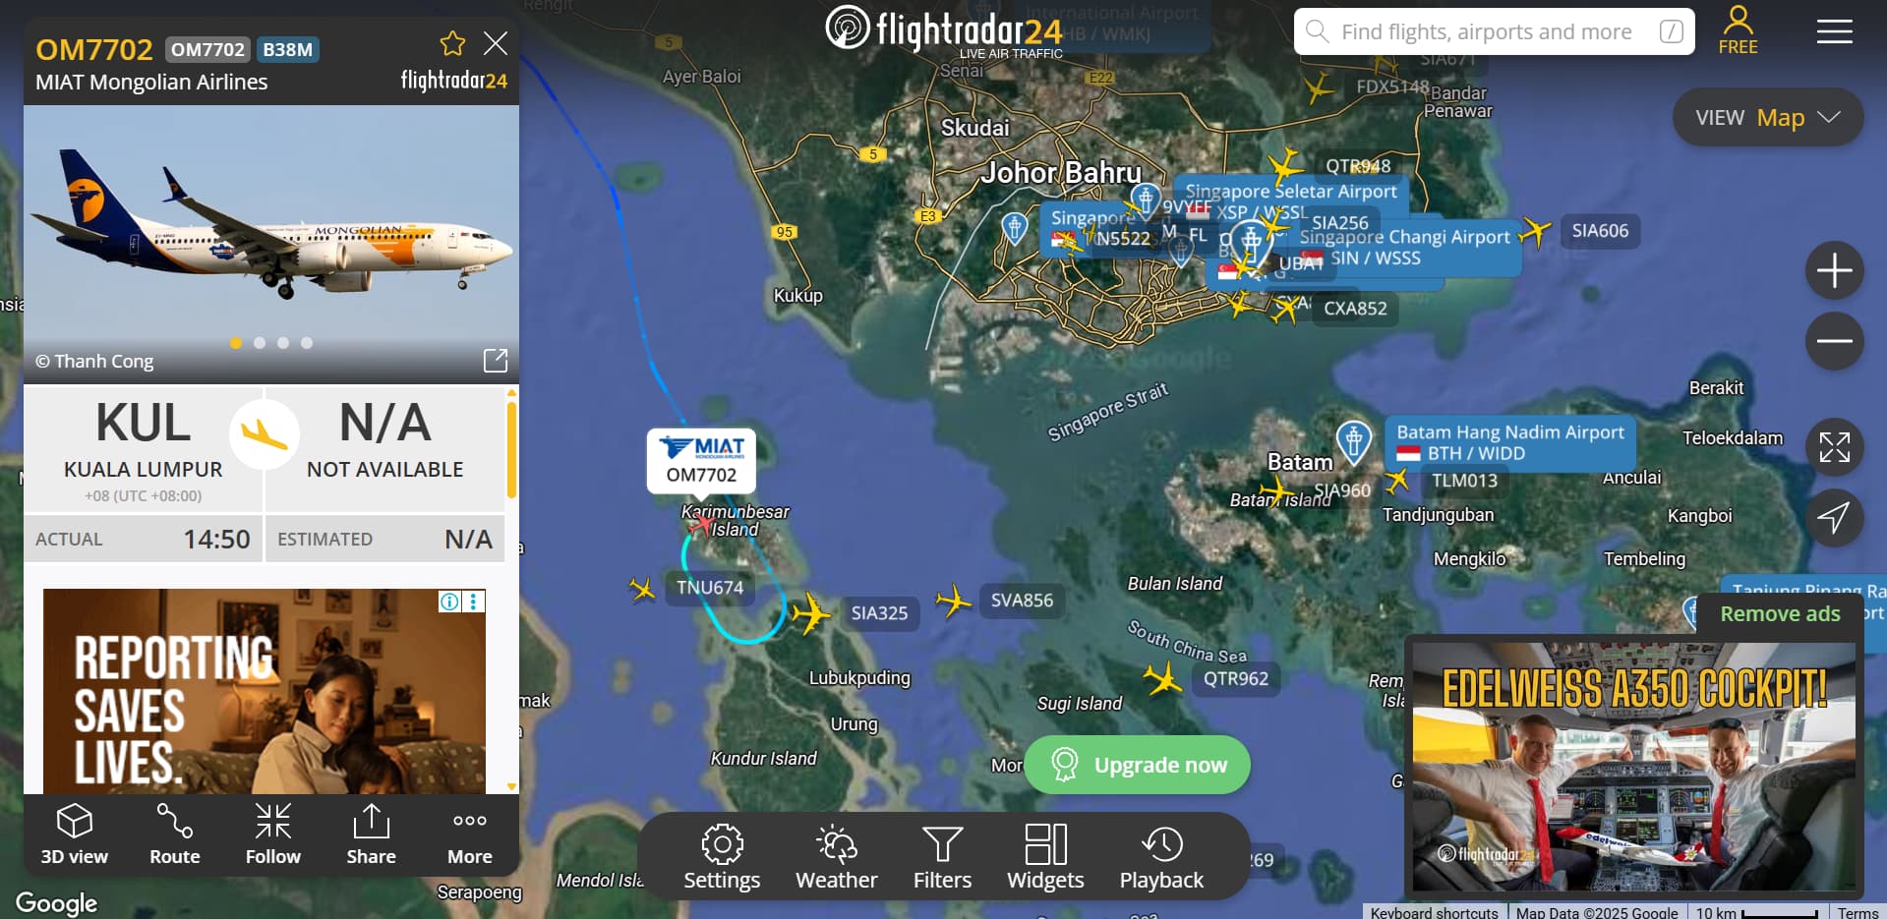
Task: Open the 3D view of flight
Action: 75,834
